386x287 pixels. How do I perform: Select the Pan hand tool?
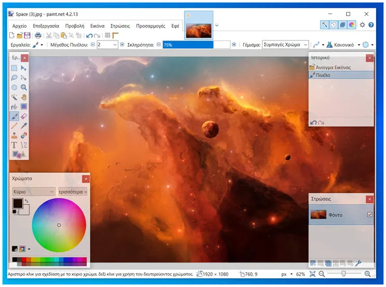coord(24,97)
